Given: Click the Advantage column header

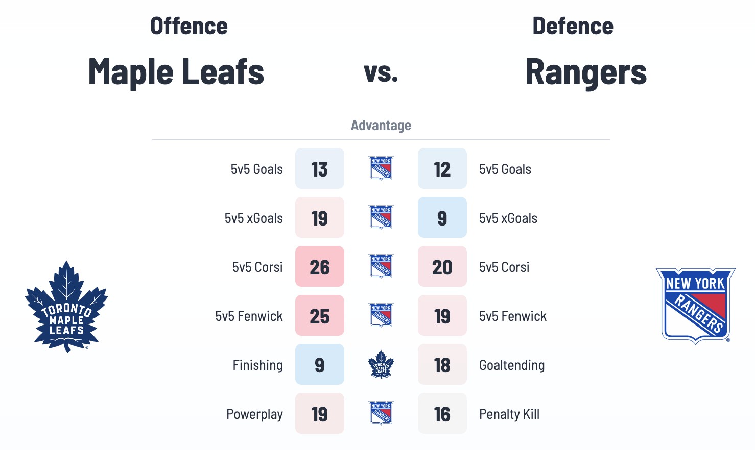Looking at the screenshot, I should click(381, 126).
